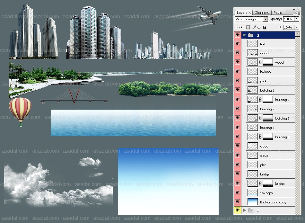Viewport: 305px width, 223px height.
Task: Collapse layer group 2 with its triangle
Action: (244, 35)
